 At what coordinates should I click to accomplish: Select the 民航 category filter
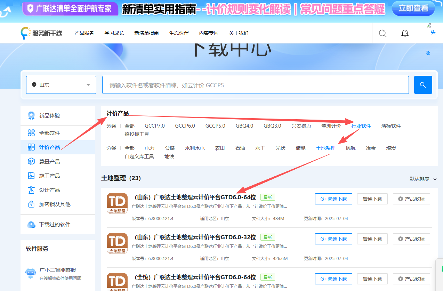351,148
